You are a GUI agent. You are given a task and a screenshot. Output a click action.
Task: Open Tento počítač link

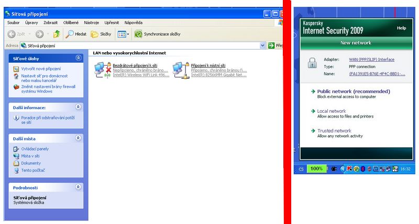pyautogui.click(x=33, y=170)
